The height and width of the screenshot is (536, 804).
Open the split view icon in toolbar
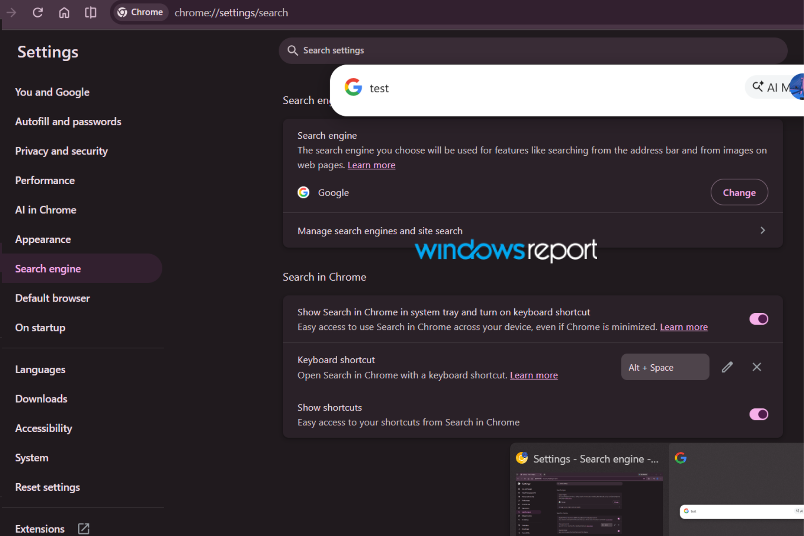tap(90, 13)
